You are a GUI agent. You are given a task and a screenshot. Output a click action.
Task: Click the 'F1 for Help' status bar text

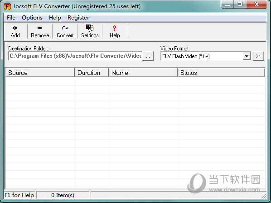(19, 195)
